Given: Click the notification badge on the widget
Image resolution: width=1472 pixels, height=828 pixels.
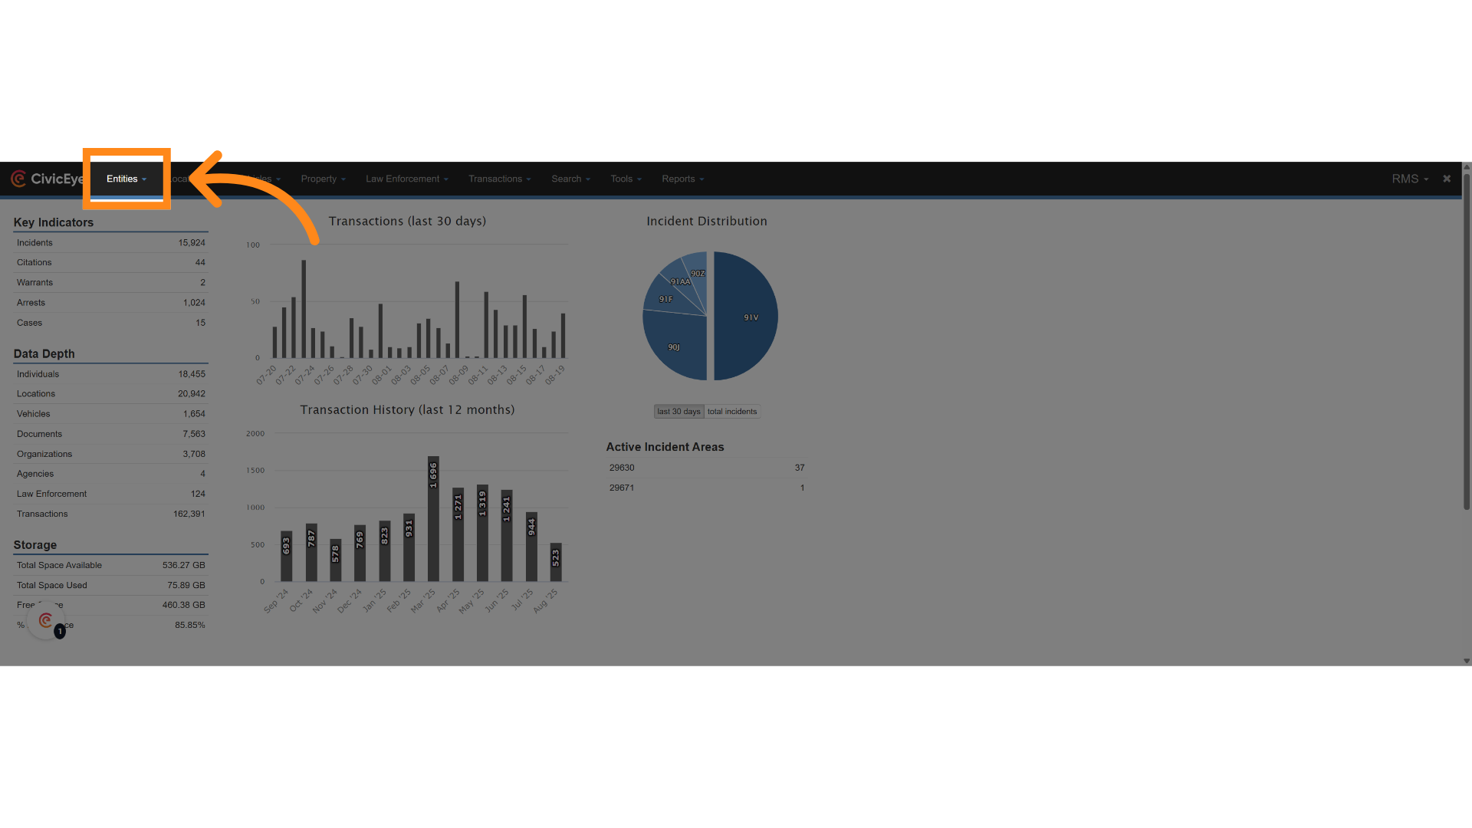Looking at the screenshot, I should (x=60, y=632).
